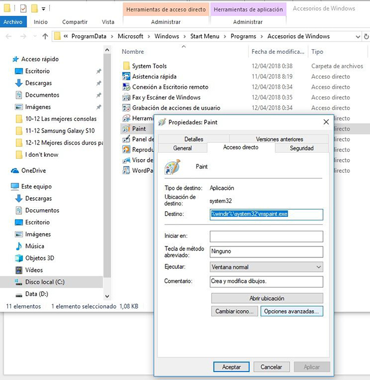The width and height of the screenshot is (370, 380).
Task: Click the Acceso rápido star icon
Action: [x=16, y=59]
